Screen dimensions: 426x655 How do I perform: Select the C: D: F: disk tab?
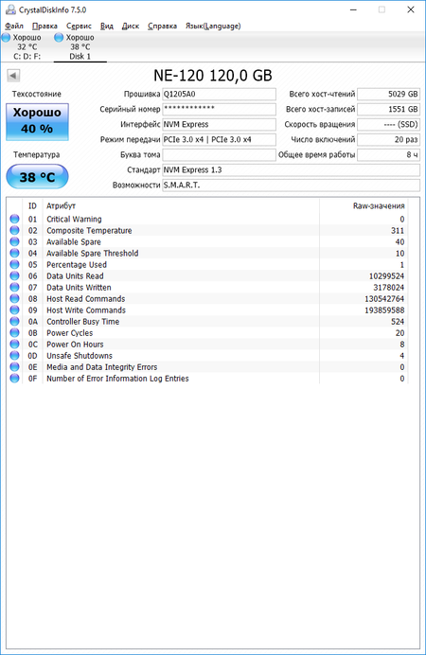pos(27,46)
